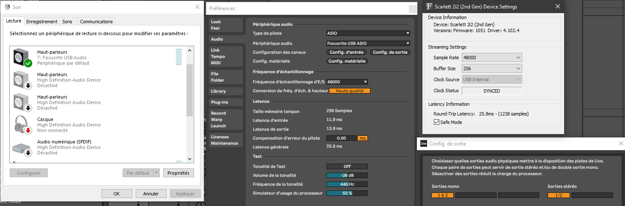Screen dimensions: 625x206
Task: Click the Compensation d'erreur du pilote 0.00 field
Action: [x=341, y=138]
